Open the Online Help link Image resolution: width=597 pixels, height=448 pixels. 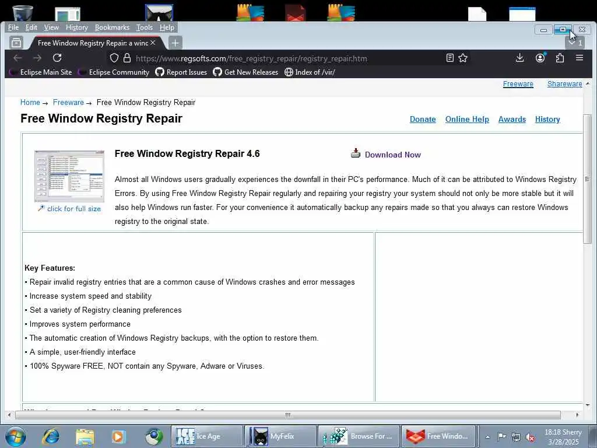(x=467, y=119)
